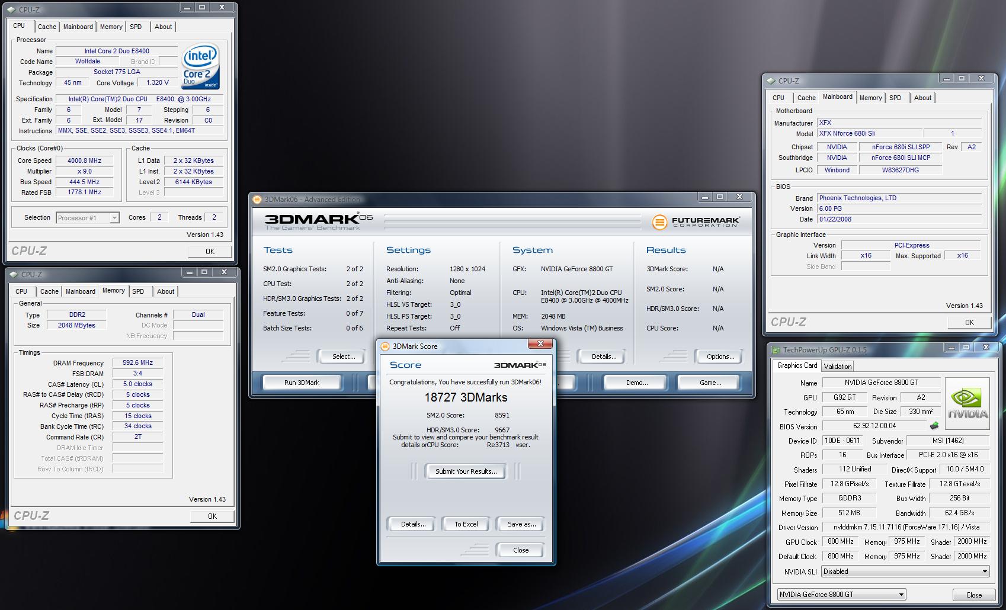Click OK in CPU-Z memory window
Screen dimensions: 1006x610
(212, 516)
